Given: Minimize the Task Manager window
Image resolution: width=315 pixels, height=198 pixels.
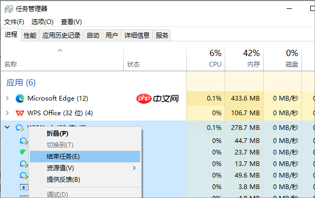Looking at the screenshot, I should tap(289, 8).
